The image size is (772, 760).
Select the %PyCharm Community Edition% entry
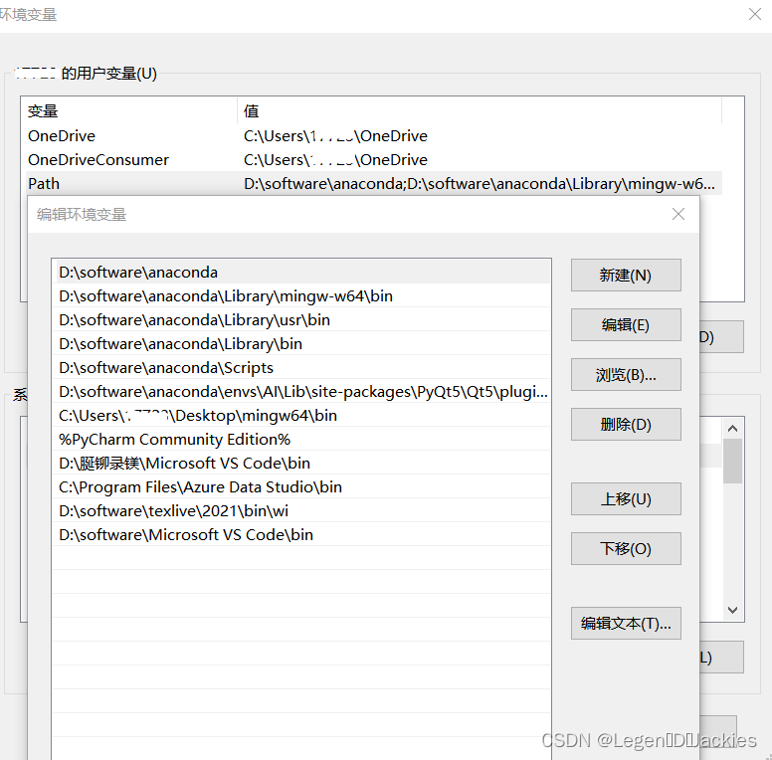tap(301, 439)
